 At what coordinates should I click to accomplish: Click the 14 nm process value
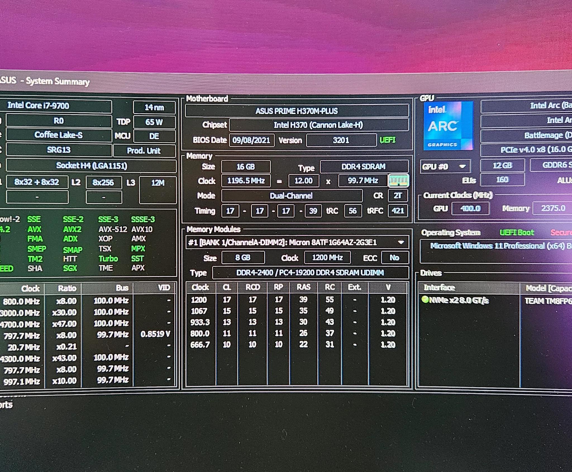point(154,108)
